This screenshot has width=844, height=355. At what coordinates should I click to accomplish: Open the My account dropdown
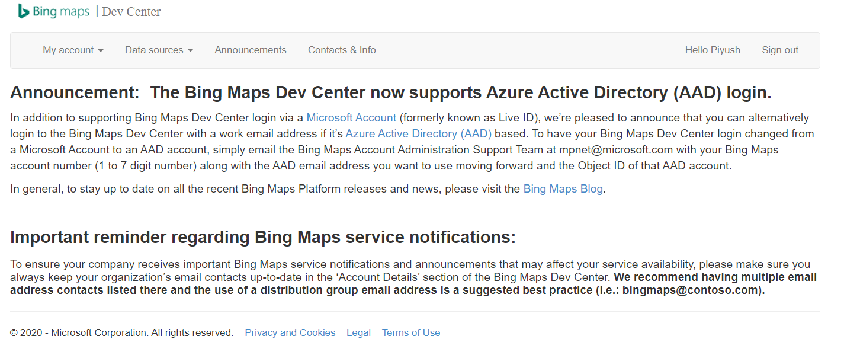tap(68, 50)
